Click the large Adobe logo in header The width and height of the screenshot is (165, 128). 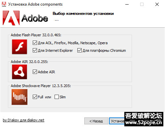(25, 18)
